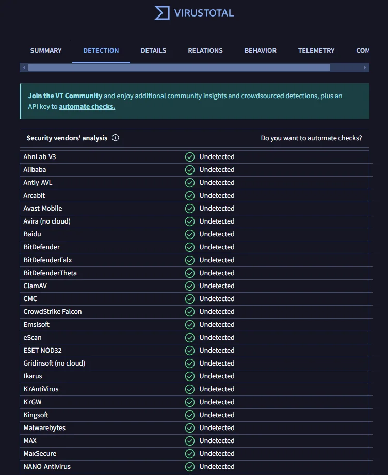Click the green check icon for Alibaba
Viewport: 388px width, 475px height.
(x=190, y=170)
